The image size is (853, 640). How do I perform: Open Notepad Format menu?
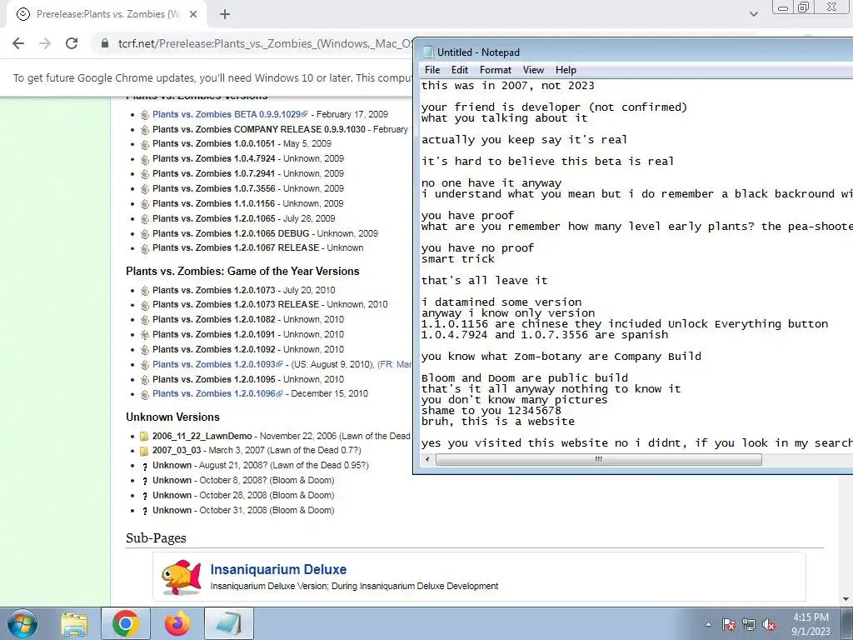click(495, 70)
